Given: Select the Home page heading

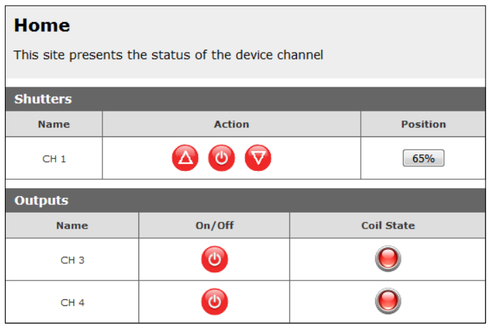Looking at the screenshot, I should click(x=42, y=26).
